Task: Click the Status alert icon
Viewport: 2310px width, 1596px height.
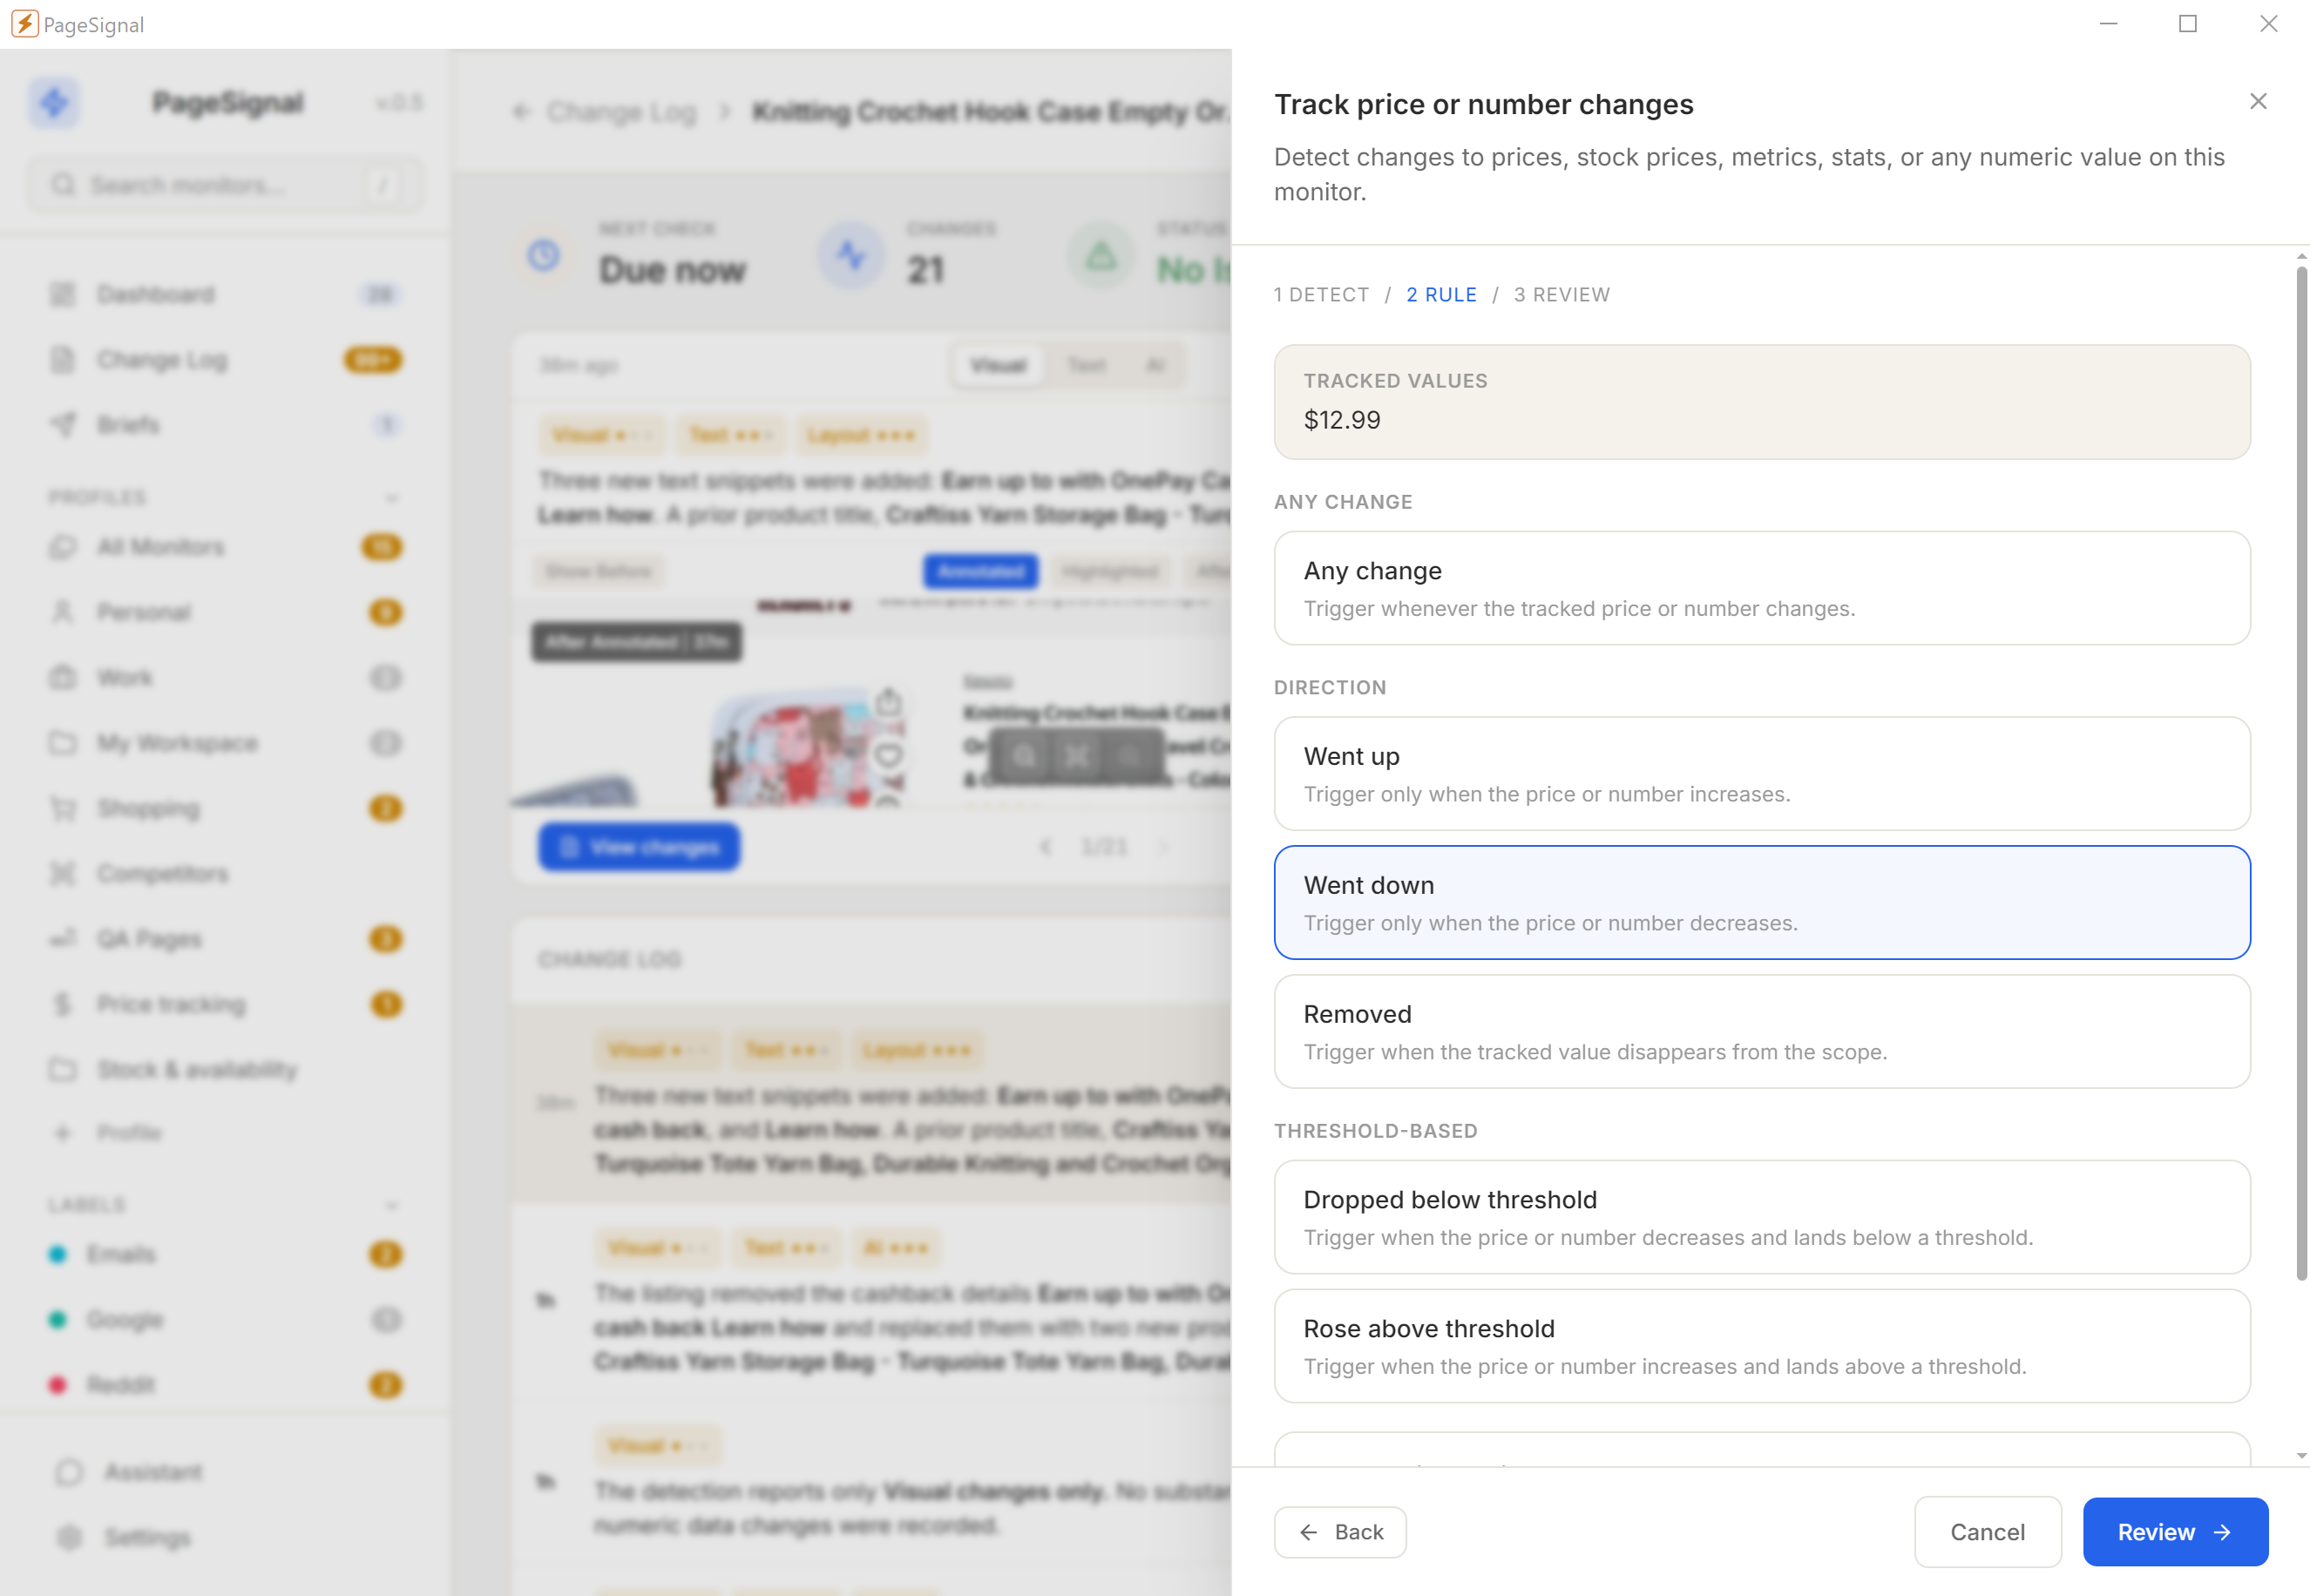Action: tap(1101, 256)
